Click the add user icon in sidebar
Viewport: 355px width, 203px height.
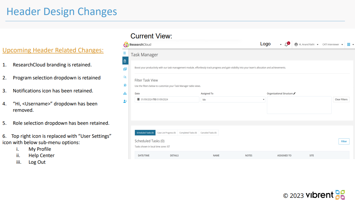pyautogui.click(x=125, y=101)
